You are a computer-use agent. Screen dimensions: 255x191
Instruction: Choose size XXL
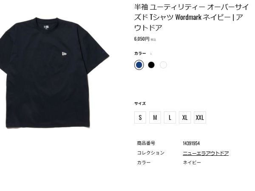click(200, 118)
